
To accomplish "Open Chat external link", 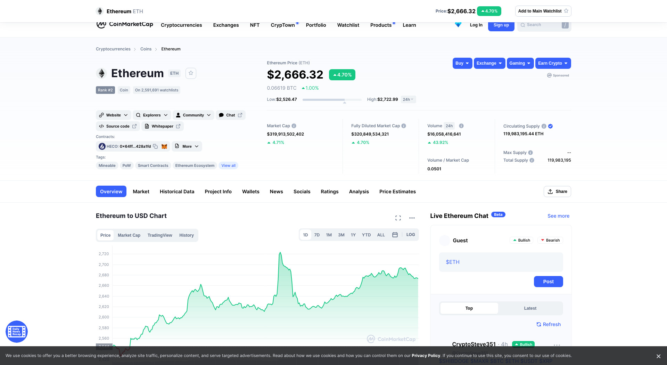I will pos(231,115).
